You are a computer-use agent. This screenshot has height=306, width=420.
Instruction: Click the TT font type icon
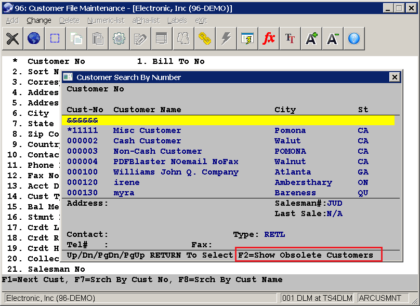pyautogui.click(x=290, y=38)
